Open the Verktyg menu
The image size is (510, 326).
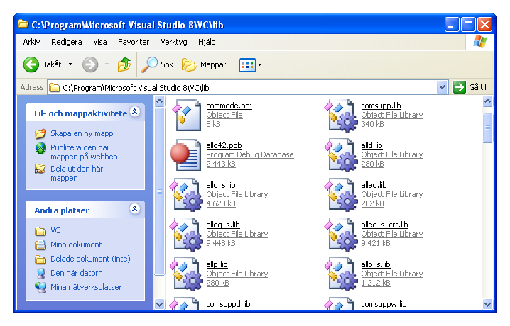click(x=174, y=42)
